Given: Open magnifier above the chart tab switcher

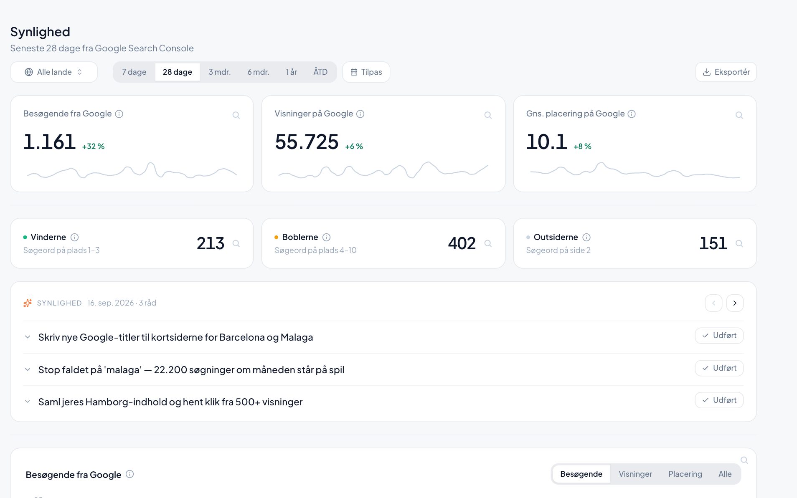Looking at the screenshot, I should pos(744,460).
